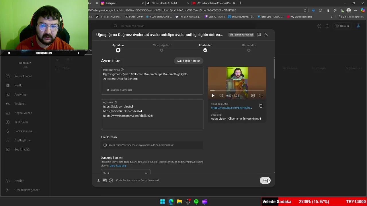The height and width of the screenshot is (206, 367).
Task: Open the browser profile avatar
Action: click(x=349, y=10)
